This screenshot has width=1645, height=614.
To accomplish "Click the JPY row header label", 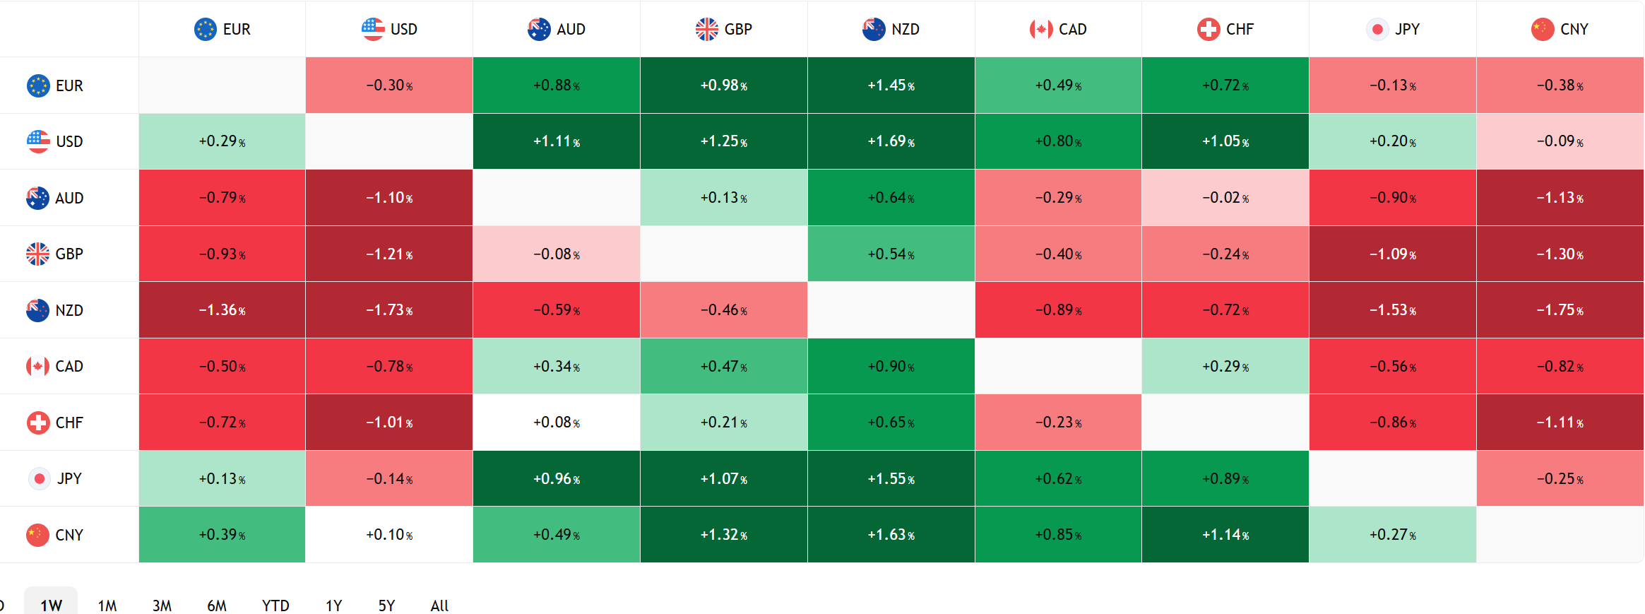I will point(69,478).
